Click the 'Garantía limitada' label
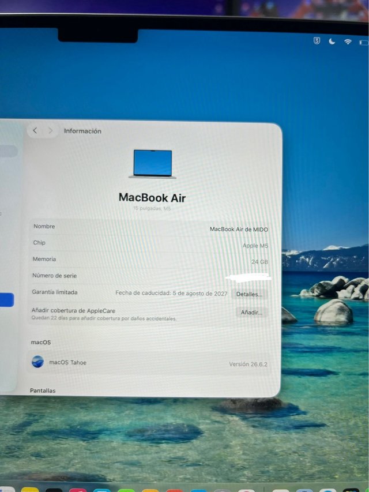This screenshot has height=492, width=369. 55,292
